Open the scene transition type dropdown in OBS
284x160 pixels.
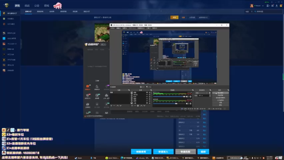coord(201,93)
